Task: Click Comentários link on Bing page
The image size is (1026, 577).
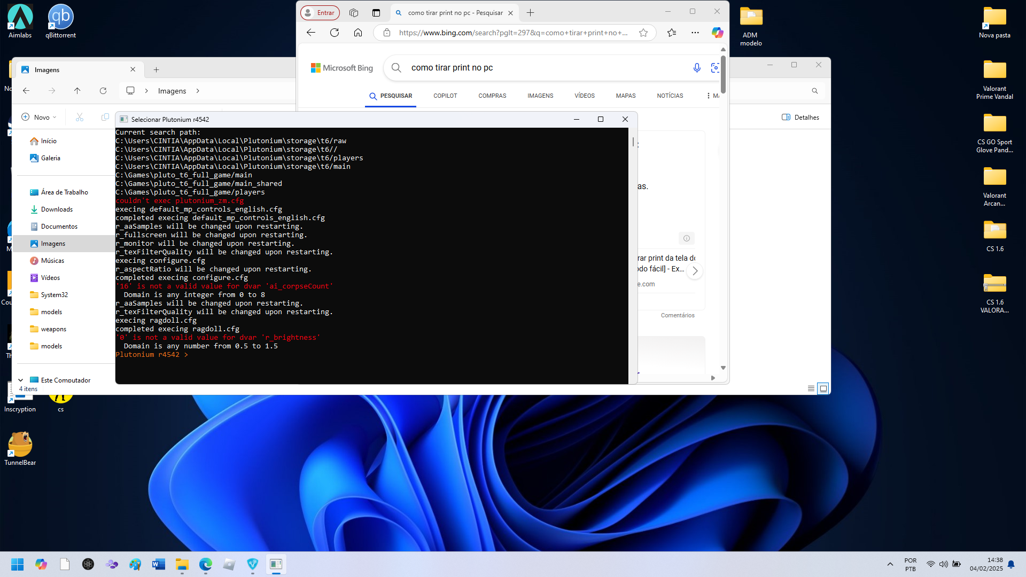Action: click(x=678, y=315)
